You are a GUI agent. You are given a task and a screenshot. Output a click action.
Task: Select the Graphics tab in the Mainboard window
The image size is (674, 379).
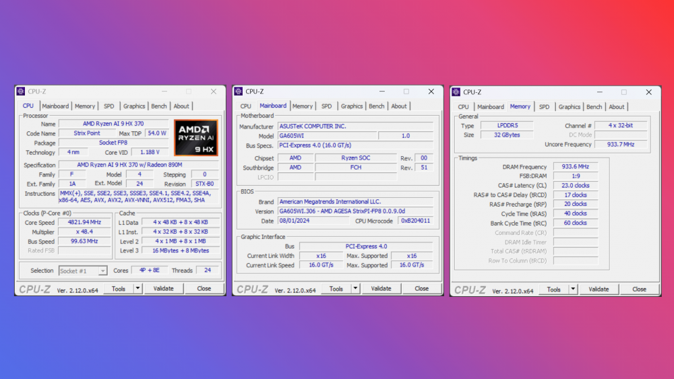click(x=352, y=106)
